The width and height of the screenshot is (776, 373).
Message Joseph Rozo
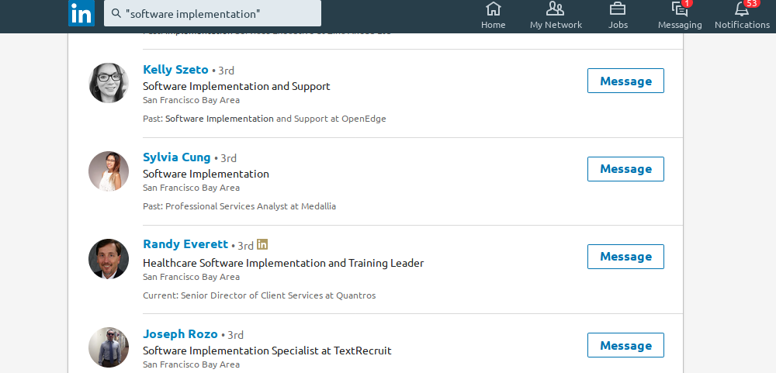(625, 345)
